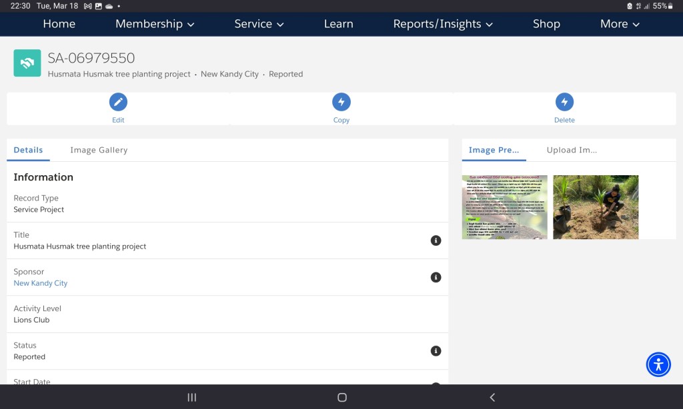Image resolution: width=683 pixels, height=409 pixels.
Task: Tap the Edit pencil icon
Action: coord(118,102)
